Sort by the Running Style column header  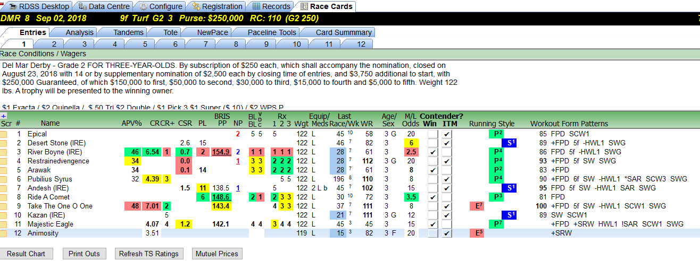pos(492,124)
